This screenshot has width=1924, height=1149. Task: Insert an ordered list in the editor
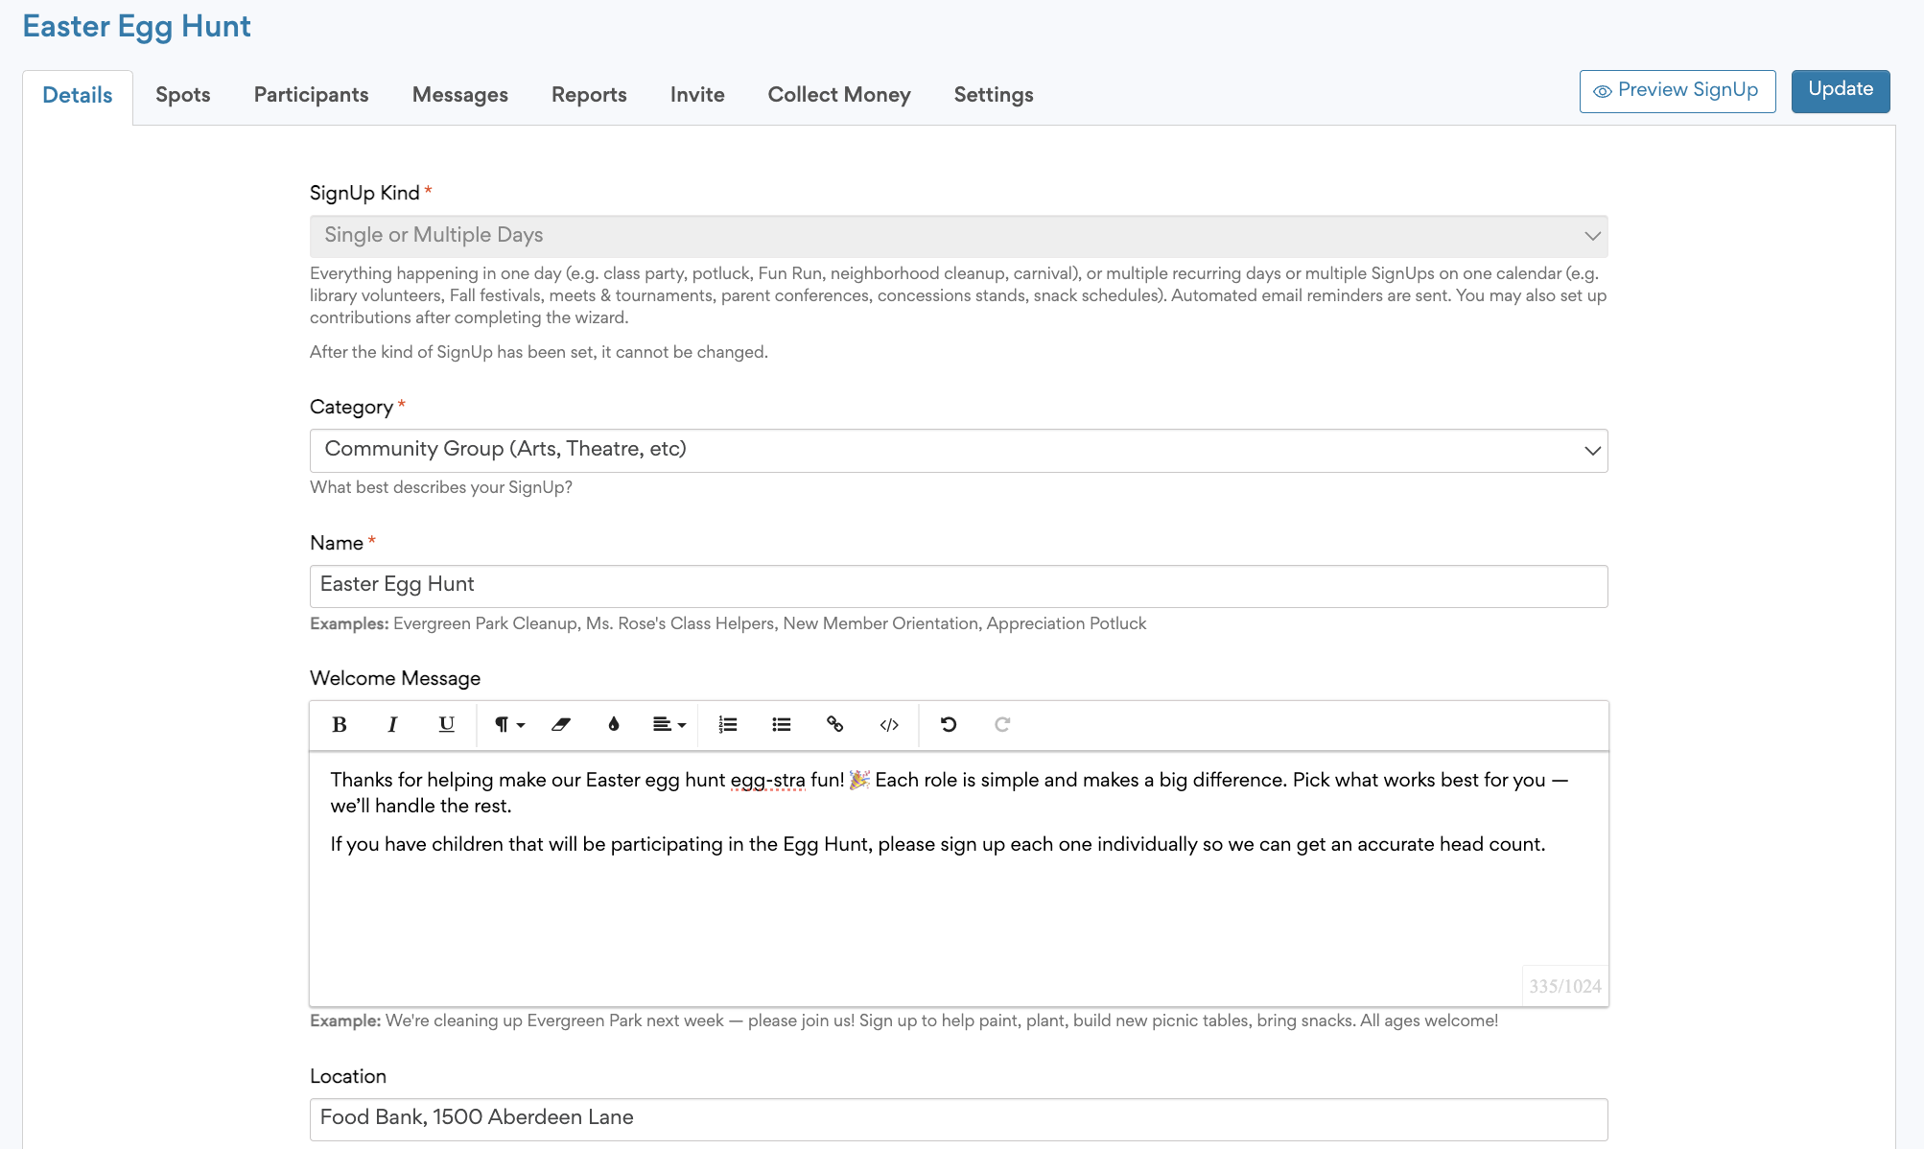point(728,725)
